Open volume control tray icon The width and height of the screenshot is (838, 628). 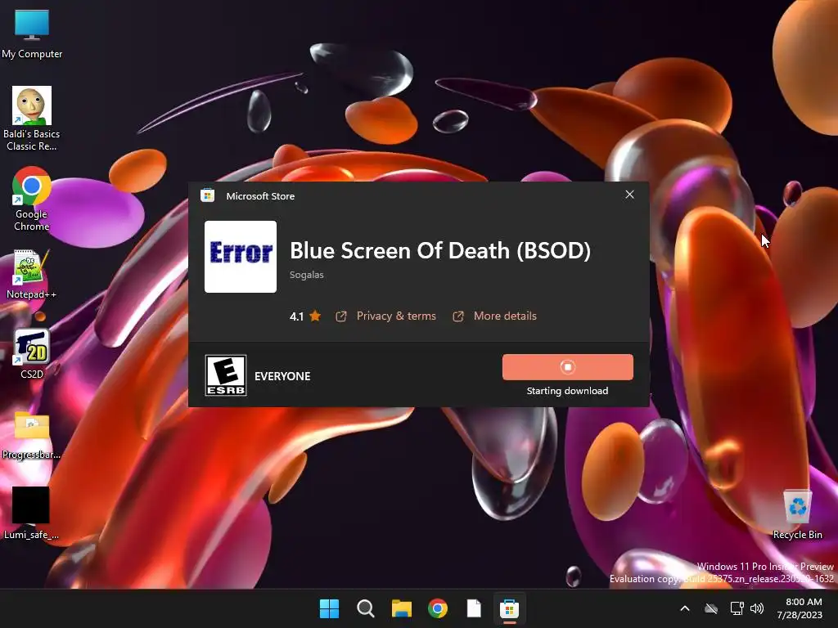click(757, 608)
